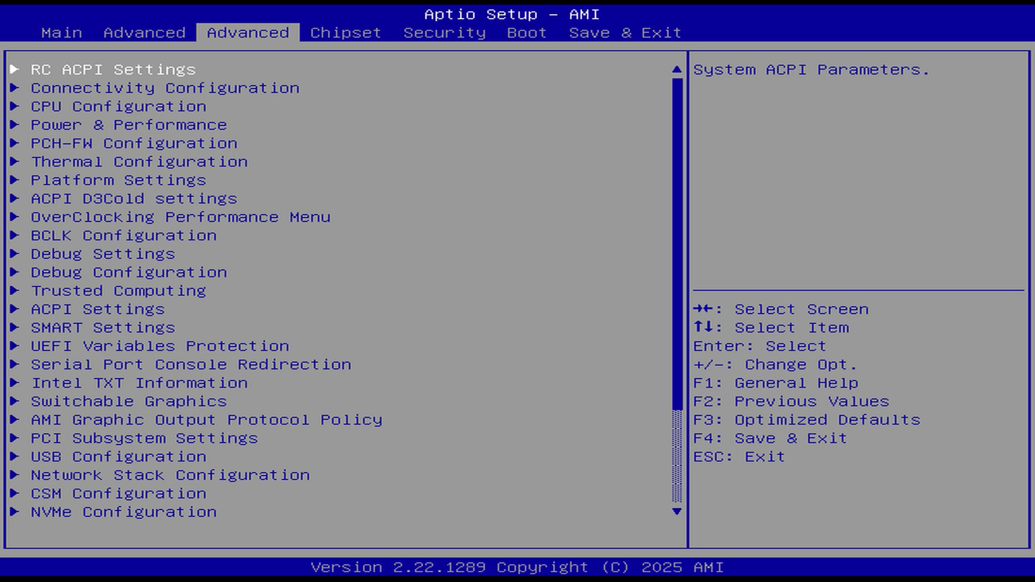Open the OverClocking Performance Menu entry
Viewport: 1035px width, 582px height.
(x=180, y=217)
